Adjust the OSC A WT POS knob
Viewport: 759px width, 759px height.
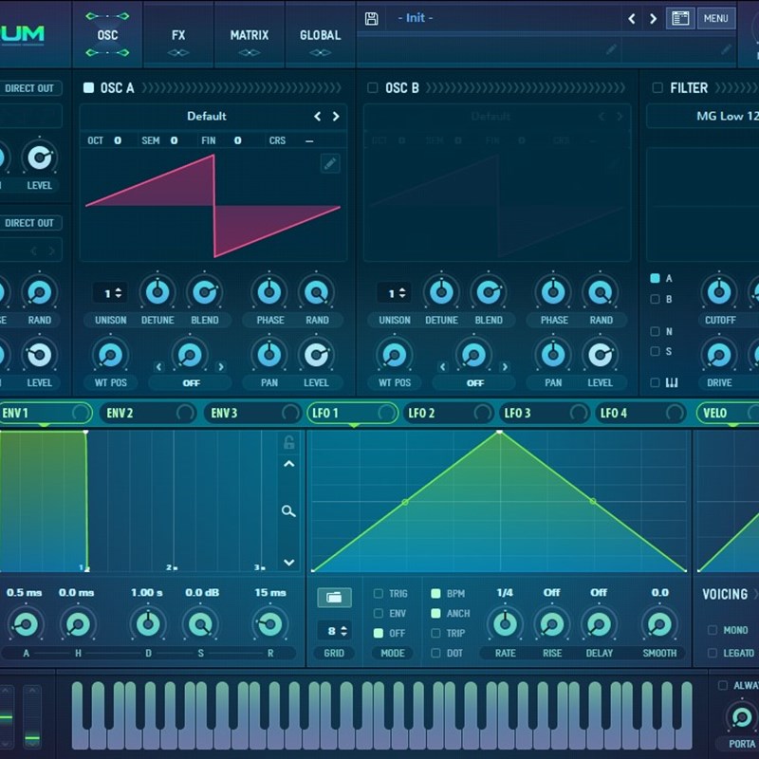(110, 355)
